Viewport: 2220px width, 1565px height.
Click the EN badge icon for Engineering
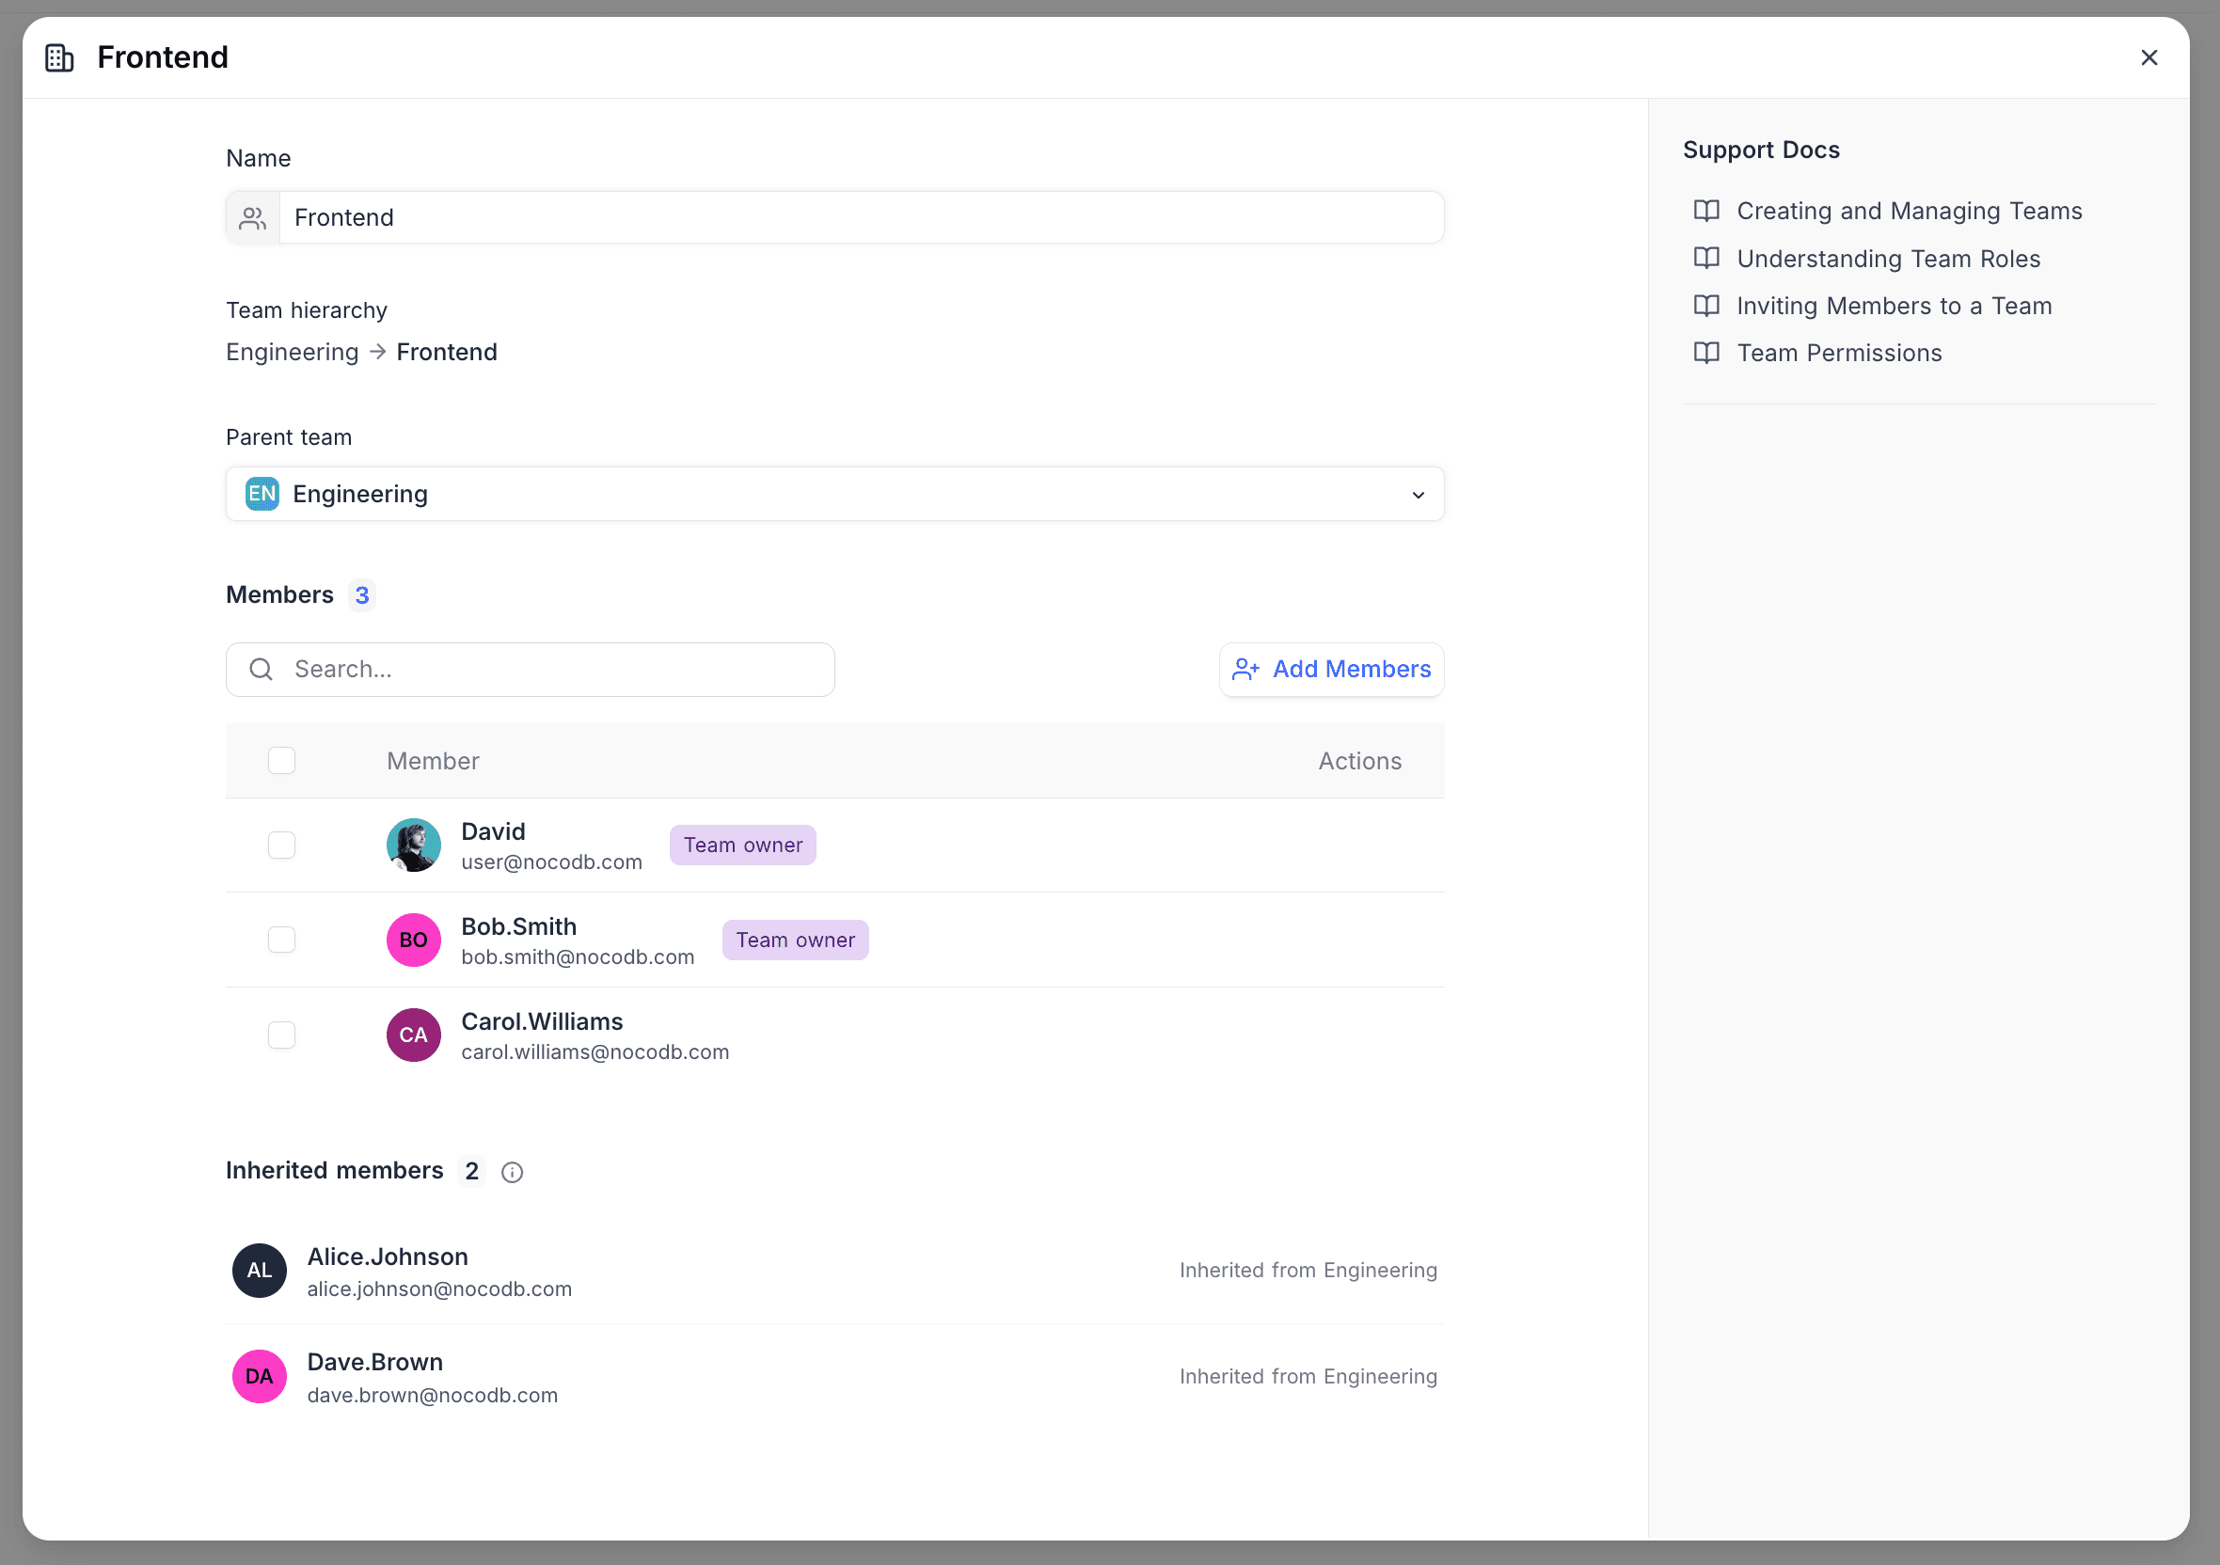pos(262,494)
